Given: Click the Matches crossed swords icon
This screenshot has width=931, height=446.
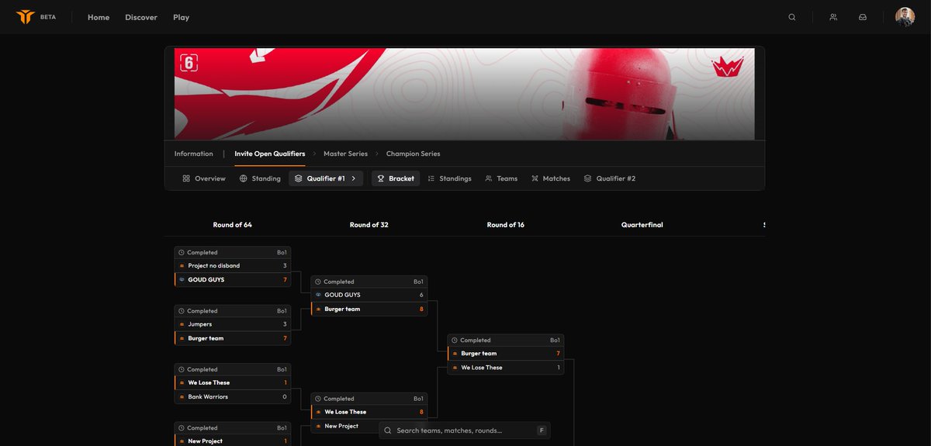Looking at the screenshot, I should tap(535, 178).
